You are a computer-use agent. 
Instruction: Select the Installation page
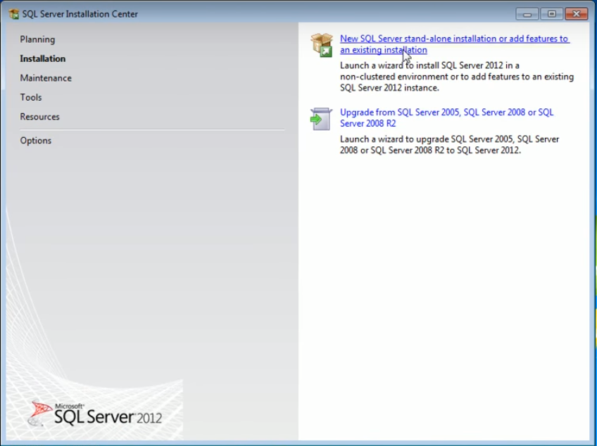coord(43,58)
